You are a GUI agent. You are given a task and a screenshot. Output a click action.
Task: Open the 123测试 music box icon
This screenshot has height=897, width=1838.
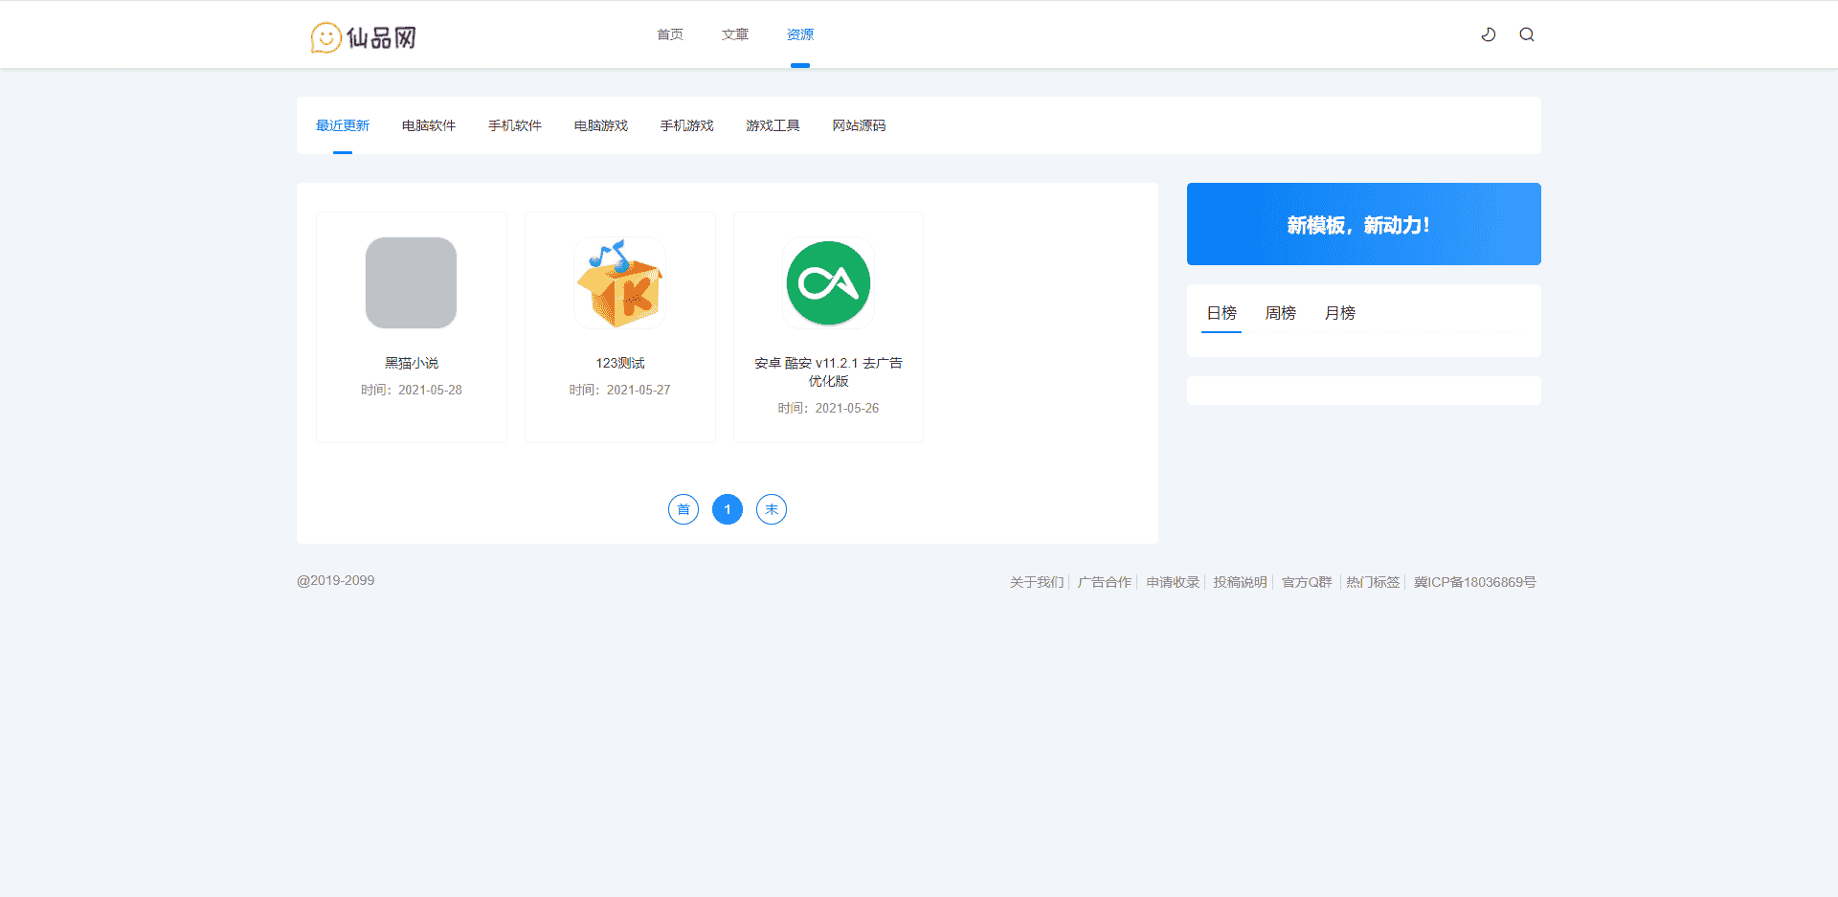click(619, 282)
